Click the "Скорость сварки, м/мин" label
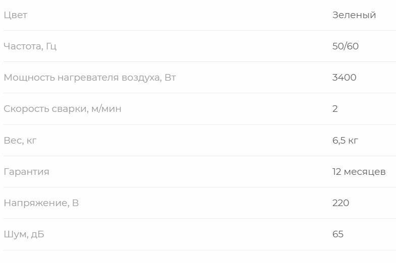Viewport: 396px width, 263px height. click(62, 109)
